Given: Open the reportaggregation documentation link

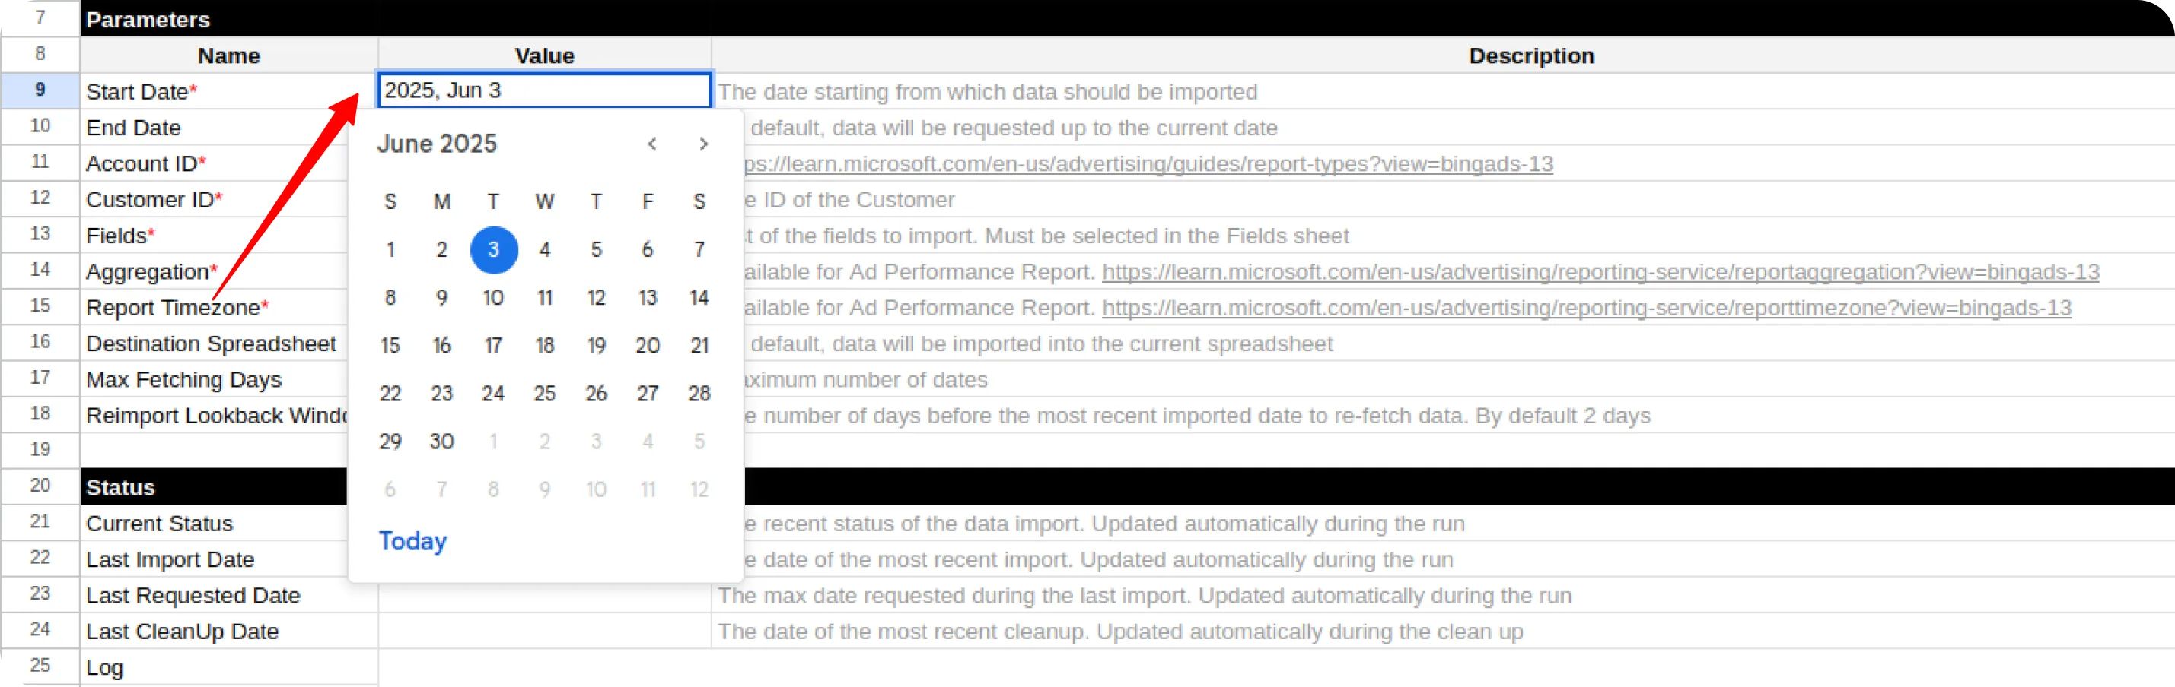Looking at the screenshot, I should [x=1600, y=271].
